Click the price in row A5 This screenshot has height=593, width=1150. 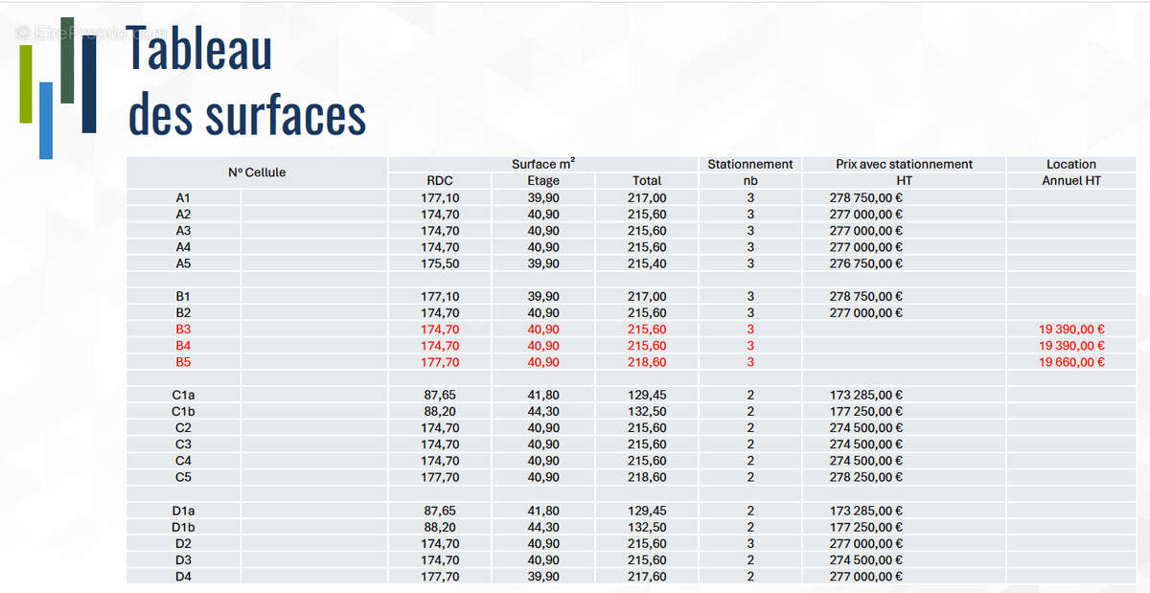[x=867, y=263]
